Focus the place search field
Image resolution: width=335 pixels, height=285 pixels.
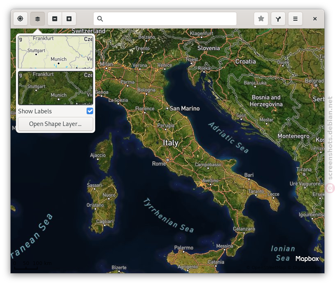[x=165, y=19]
